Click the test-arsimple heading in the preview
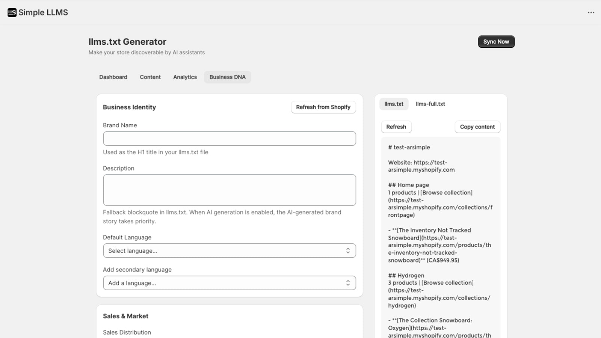 point(409,147)
